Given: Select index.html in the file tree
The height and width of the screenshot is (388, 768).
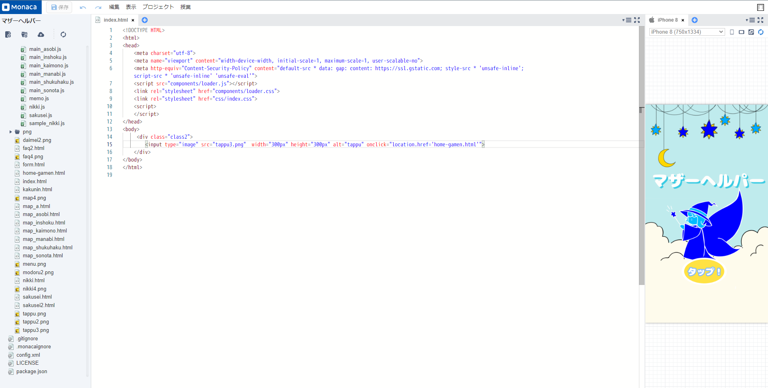Looking at the screenshot, I should [x=34, y=182].
